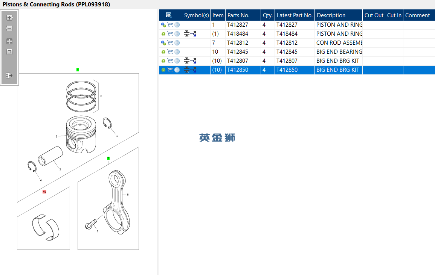The width and height of the screenshot is (435, 275).
Task: Show info for part T412812
Action: pyautogui.click(x=177, y=43)
